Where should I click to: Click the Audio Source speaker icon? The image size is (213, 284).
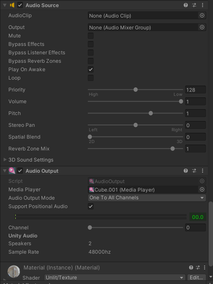click(x=12, y=5)
